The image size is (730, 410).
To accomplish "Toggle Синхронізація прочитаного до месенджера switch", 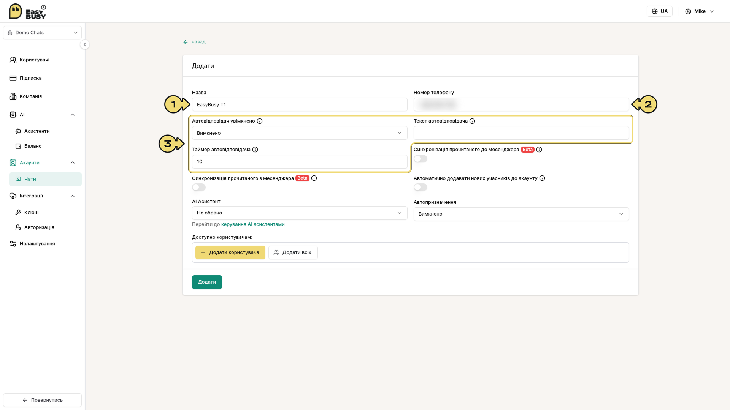I will 421,159.
